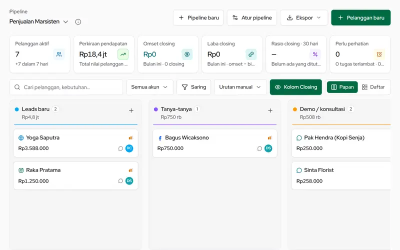The width and height of the screenshot is (400, 250).
Task: Click the priority bars icon on Raka Pratama
Action: coord(131,170)
